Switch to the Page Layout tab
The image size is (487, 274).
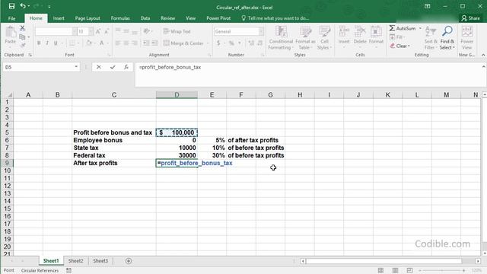tap(88, 18)
